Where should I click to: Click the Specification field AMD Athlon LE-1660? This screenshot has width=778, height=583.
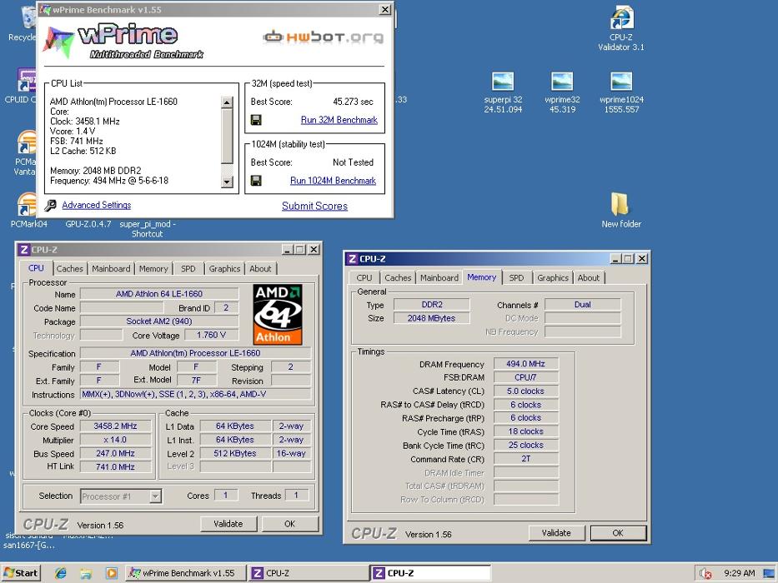click(x=195, y=353)
